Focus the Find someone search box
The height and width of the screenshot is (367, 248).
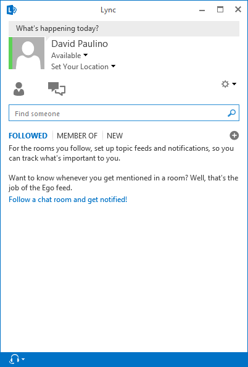124,113
